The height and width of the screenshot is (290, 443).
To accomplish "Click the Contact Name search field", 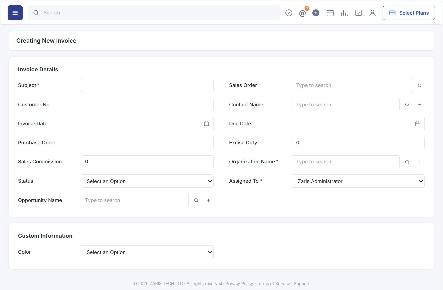I will pos(346,105).
